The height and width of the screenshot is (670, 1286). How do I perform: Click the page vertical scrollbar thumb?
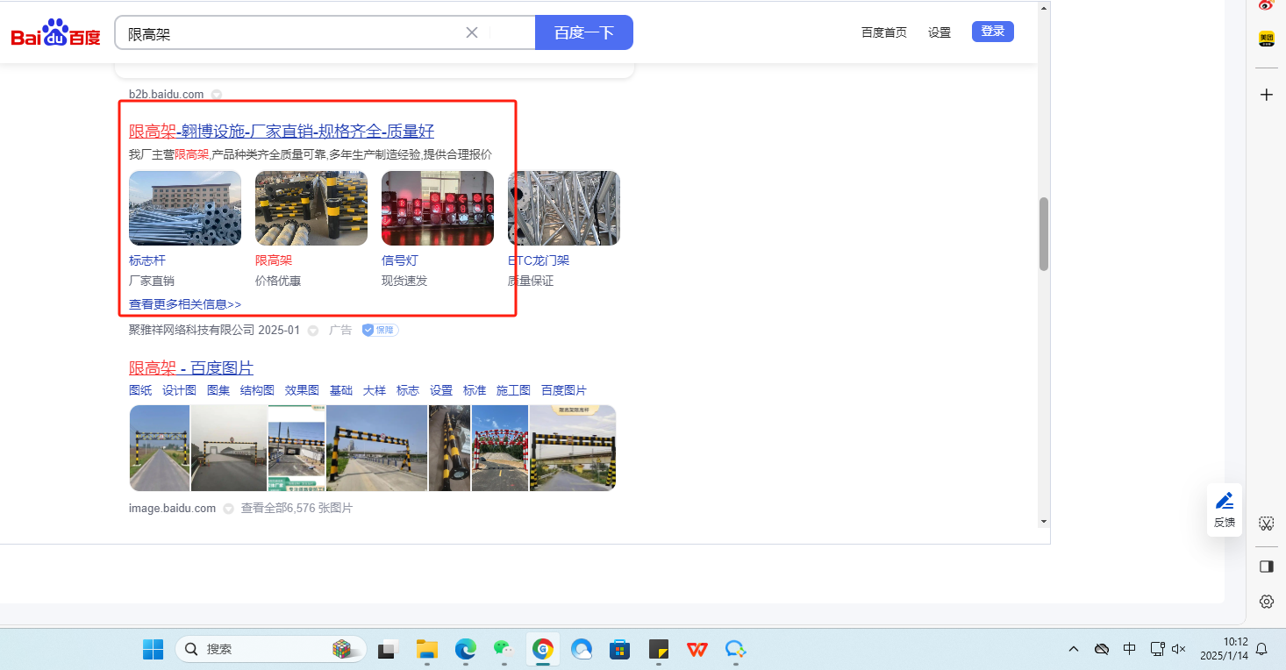click(1044, 234)
